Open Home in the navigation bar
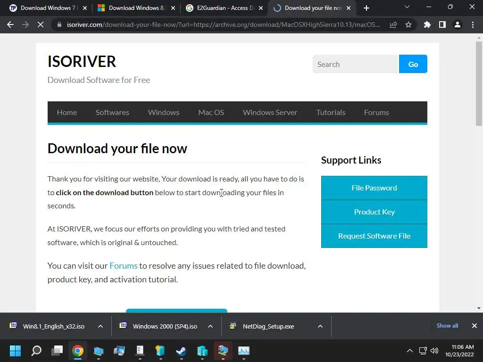This screenshot has width=483, height=362. 67,112
